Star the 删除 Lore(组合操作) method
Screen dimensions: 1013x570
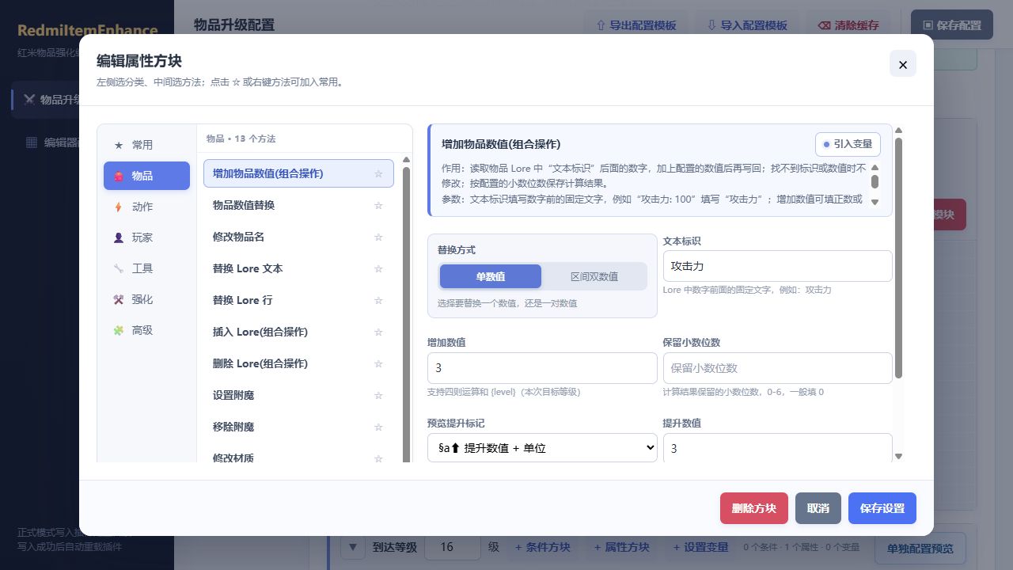378,363
